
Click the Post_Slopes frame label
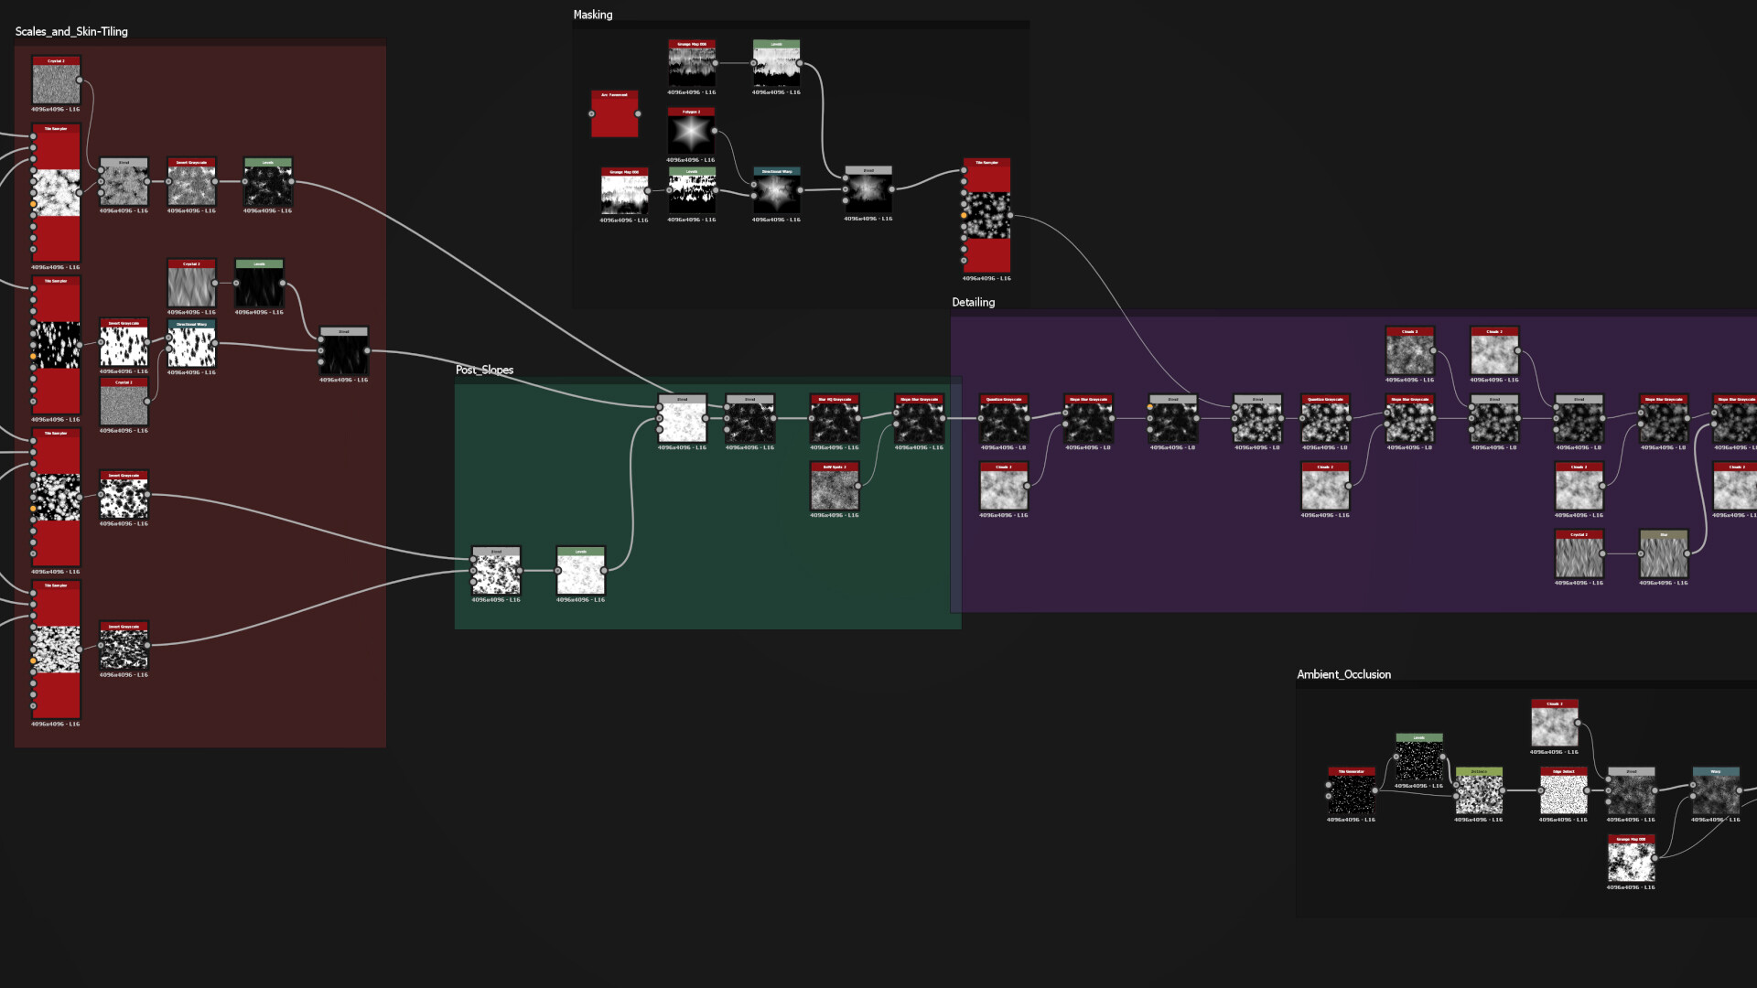click(x=484, y=370)
